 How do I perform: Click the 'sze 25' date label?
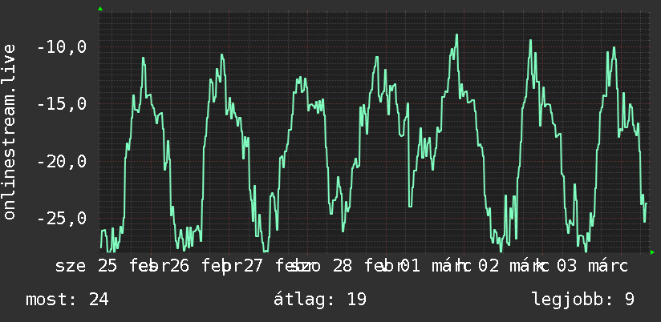(87, 267)
